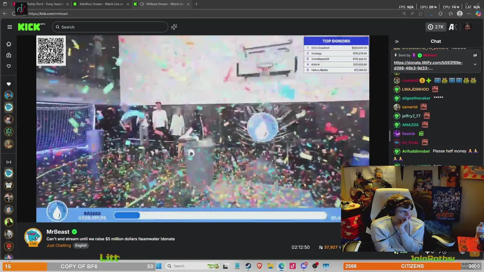Open the Following heart icon in sidebar
This screenshot has width=484, height=272.
coord(9,66)
